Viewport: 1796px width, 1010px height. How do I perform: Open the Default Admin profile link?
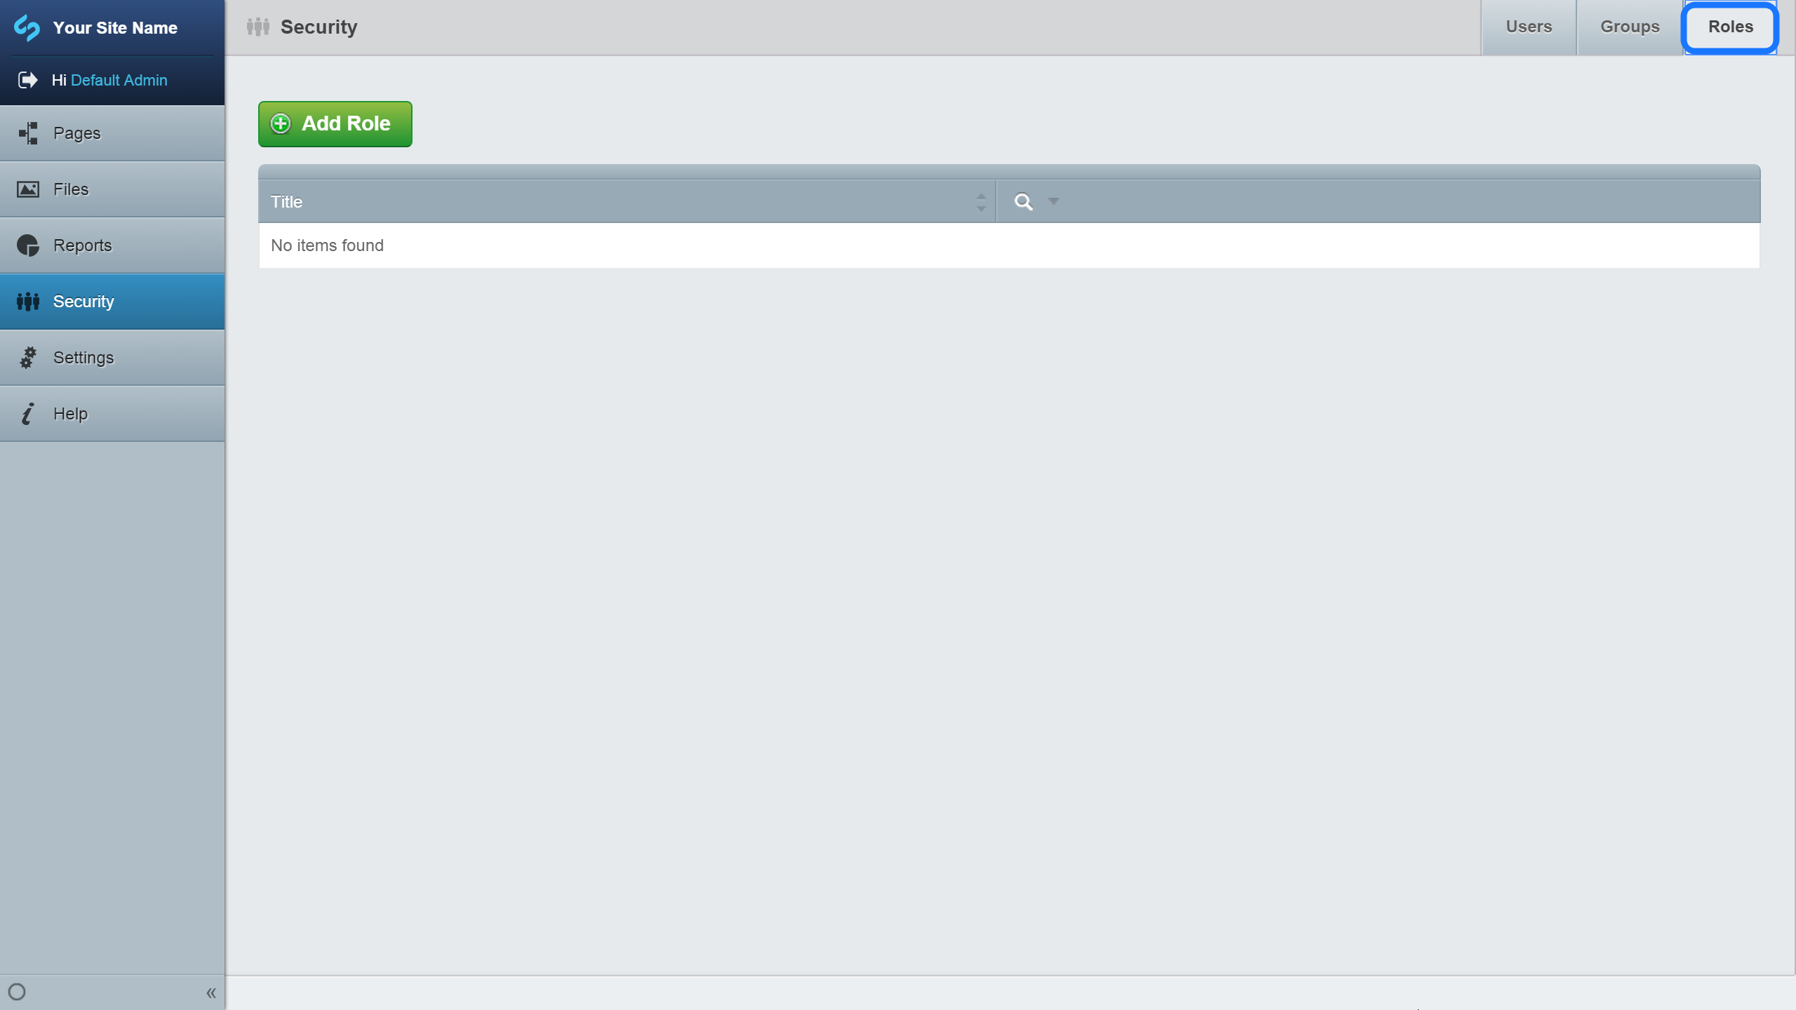pos(121,80)
